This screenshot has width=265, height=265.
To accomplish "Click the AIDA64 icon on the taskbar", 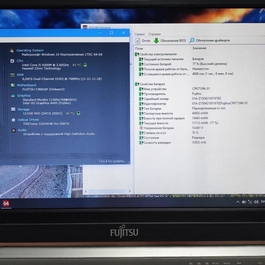I will coord(6,203).
